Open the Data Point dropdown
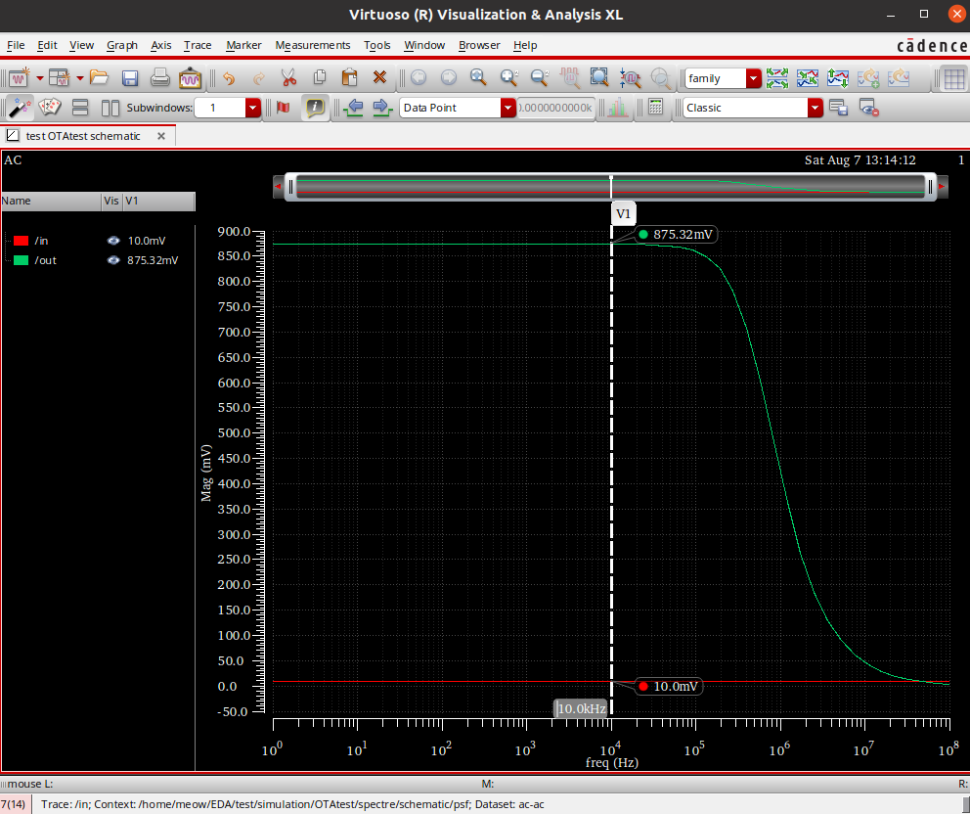Viewport: 970px width, 814px height. pos(507,108)
